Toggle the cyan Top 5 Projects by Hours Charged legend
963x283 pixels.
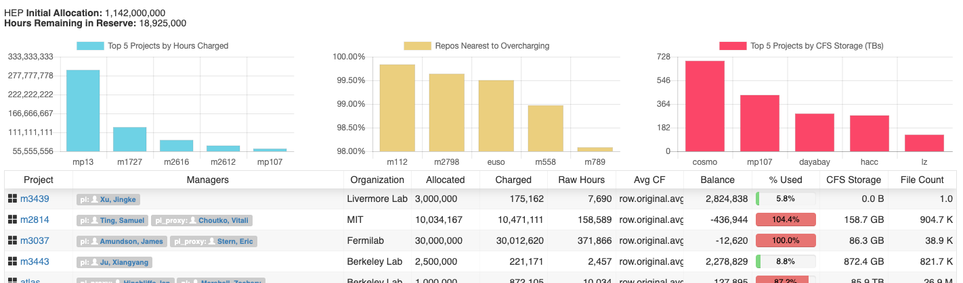[152, 46]
